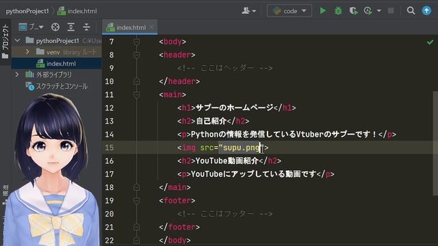Open Search Everywhere magnifier icon
Image resolution: width=438 pixels, height=246 pixels.
(x=411, y=11)
